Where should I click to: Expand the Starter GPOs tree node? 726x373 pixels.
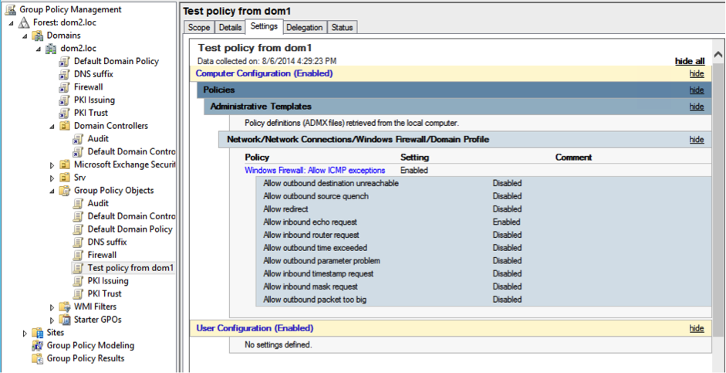[52, 320]
